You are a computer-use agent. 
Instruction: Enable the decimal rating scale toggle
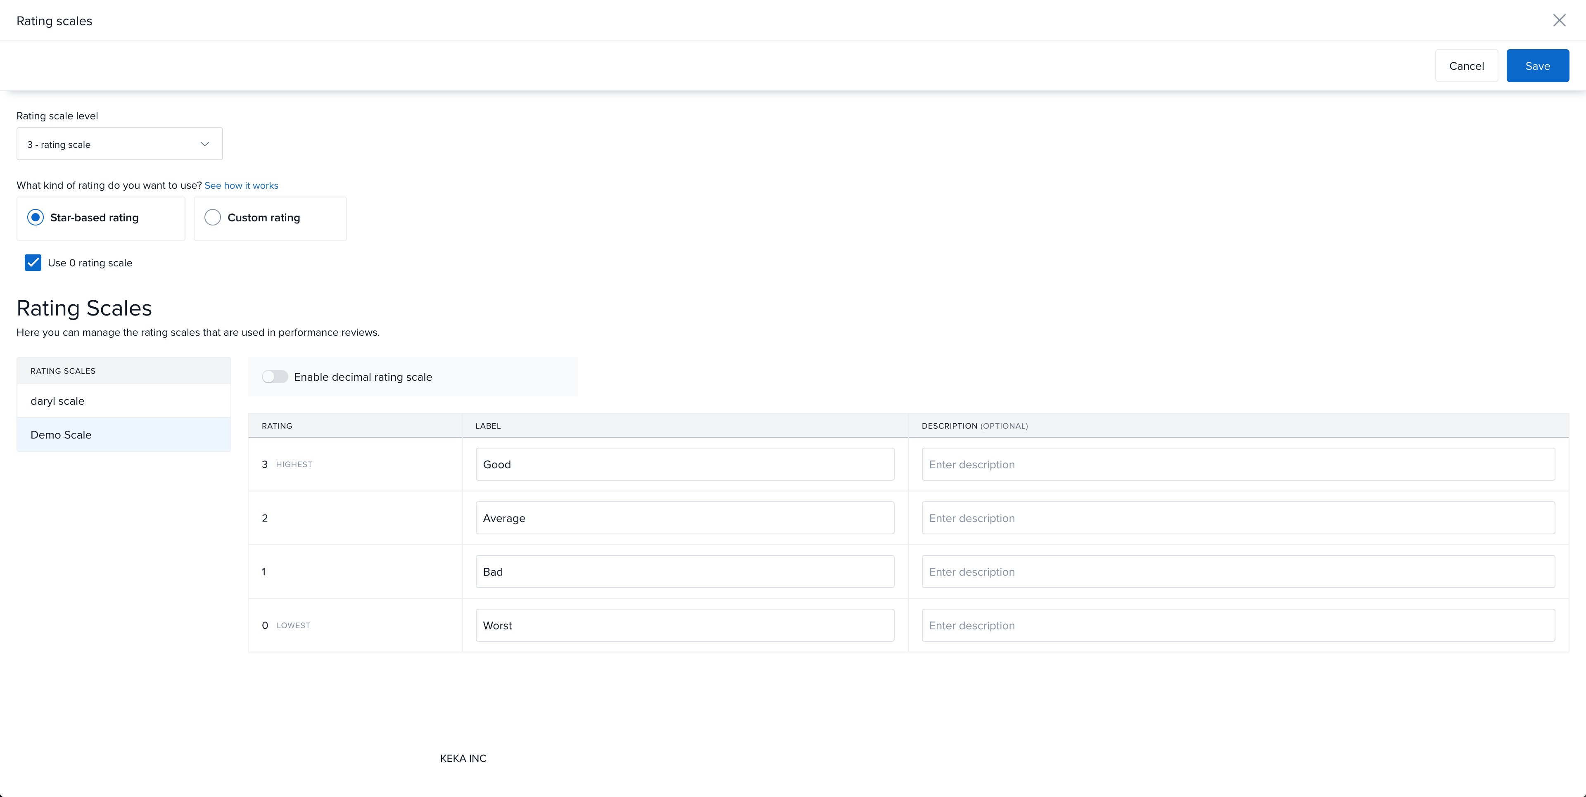(275, 377)
